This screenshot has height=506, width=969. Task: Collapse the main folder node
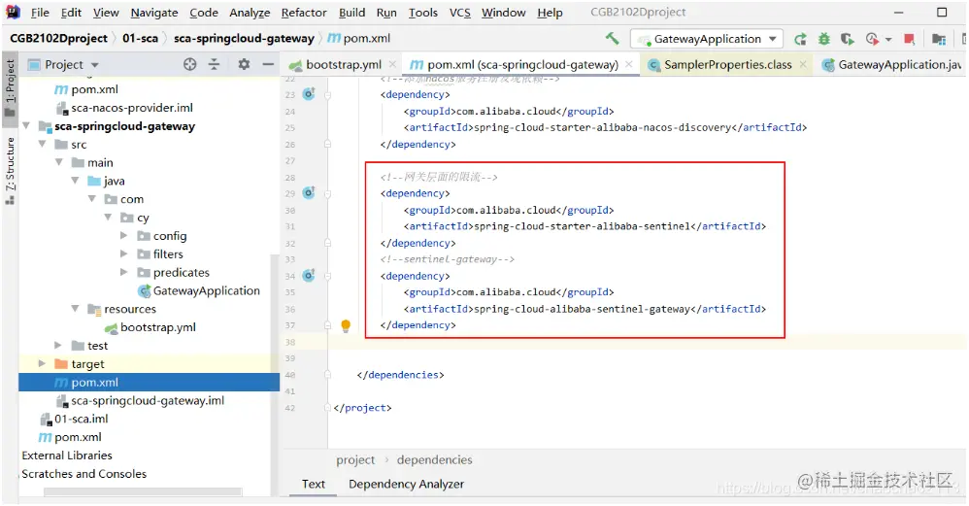click(x=58, y=162)
